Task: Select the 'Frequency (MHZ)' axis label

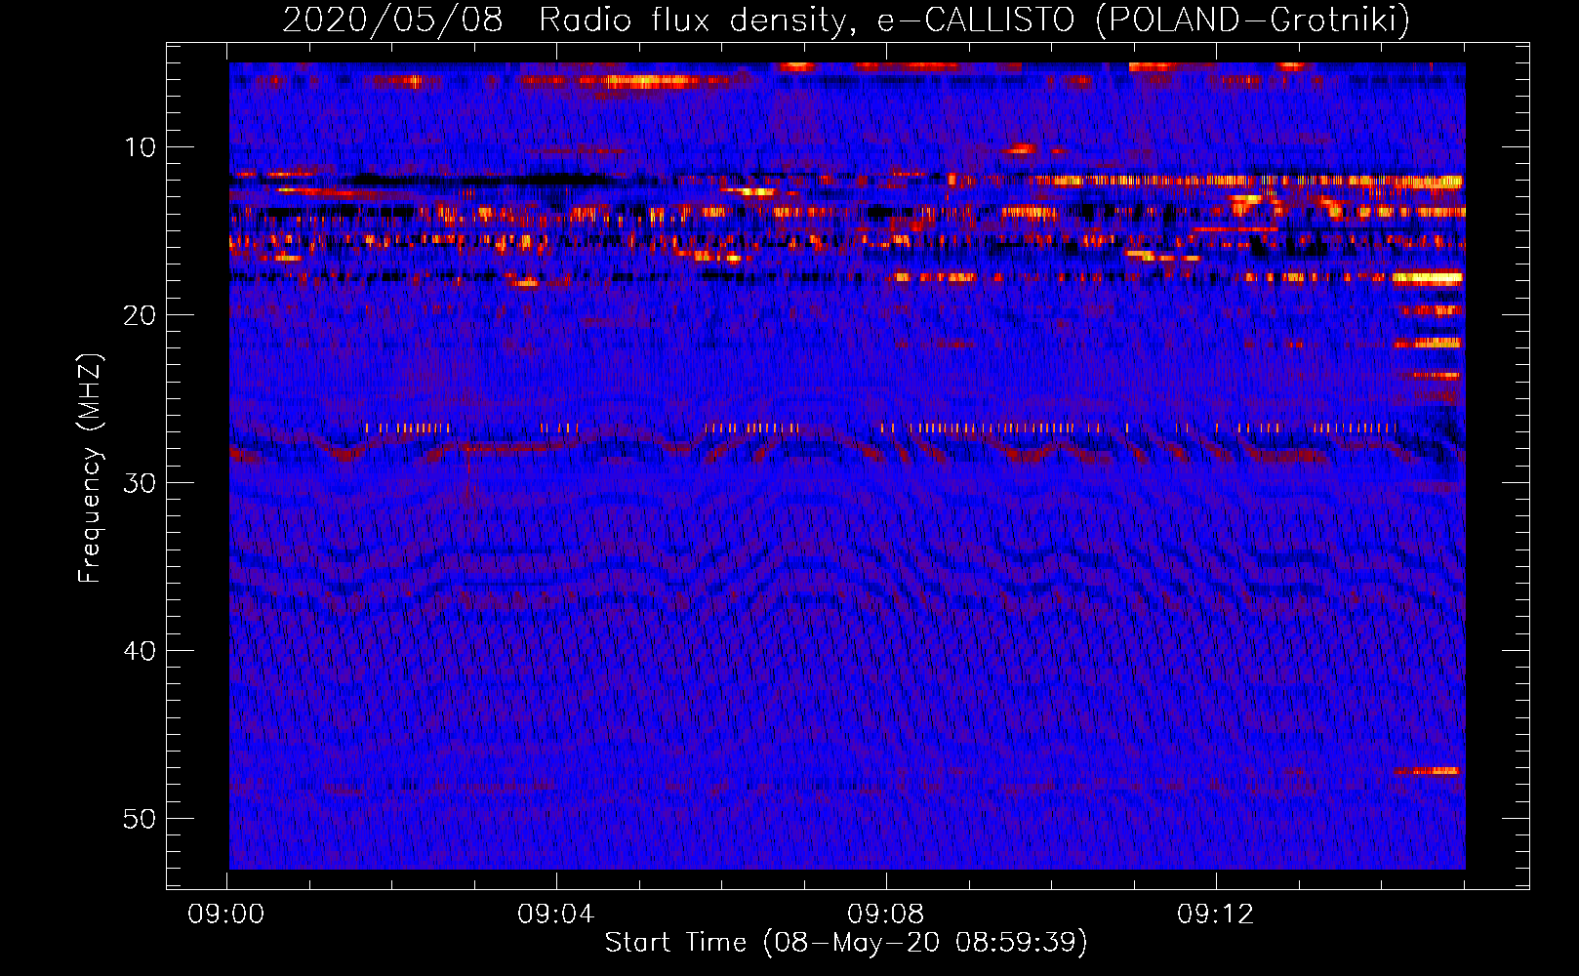Action: click(x=90, y=468)
